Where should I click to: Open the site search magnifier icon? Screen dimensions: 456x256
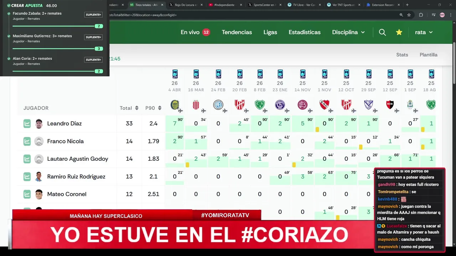click(x=382, y=32)
